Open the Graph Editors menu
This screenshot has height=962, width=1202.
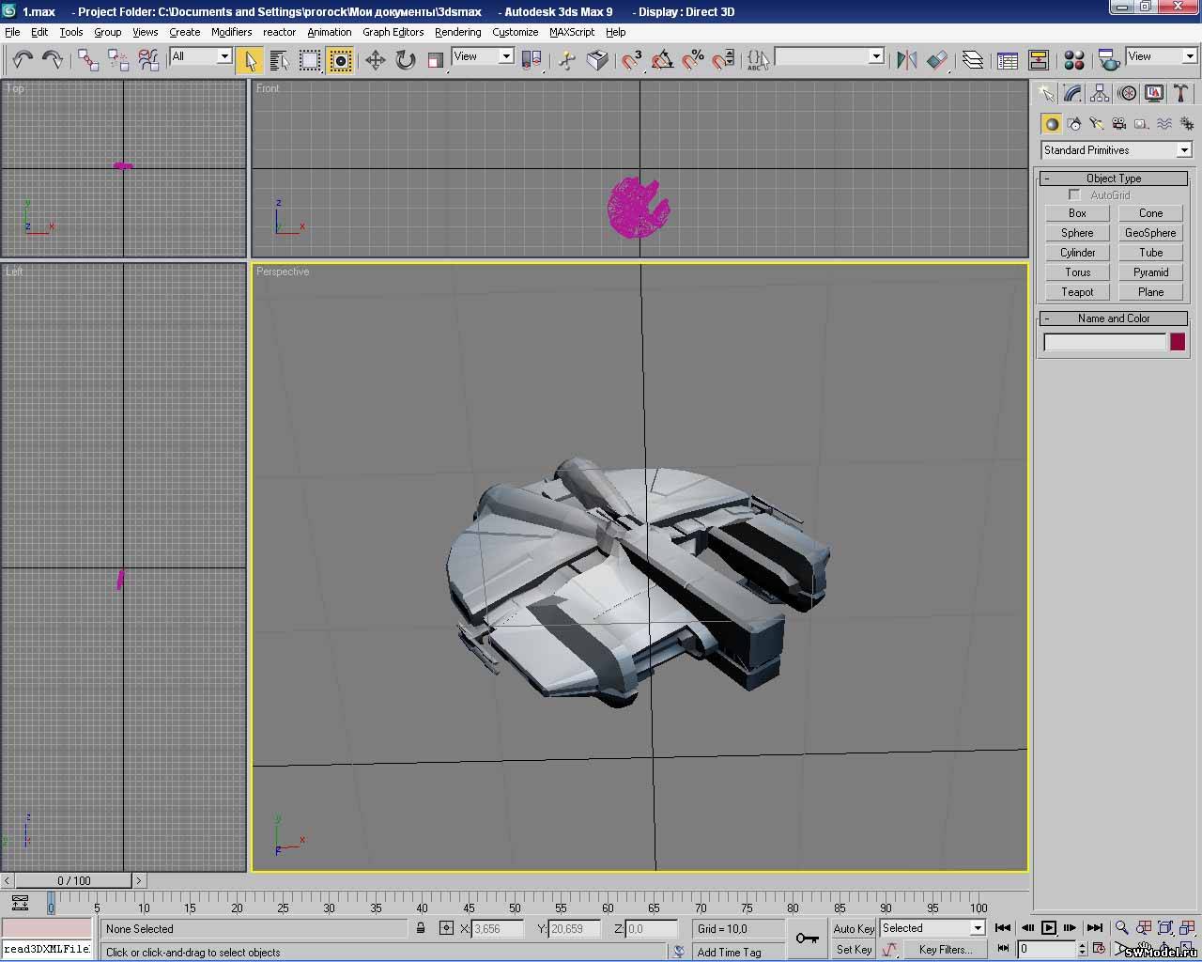click(x=393, y=32)
